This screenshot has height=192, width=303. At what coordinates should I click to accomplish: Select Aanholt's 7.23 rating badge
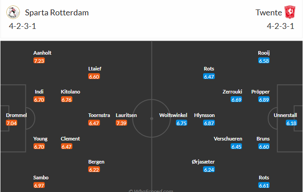(x=39, y=61)
